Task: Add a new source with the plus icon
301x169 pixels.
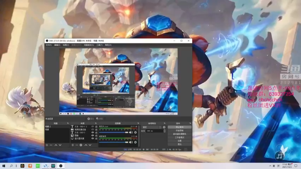Action: point(73,145)
